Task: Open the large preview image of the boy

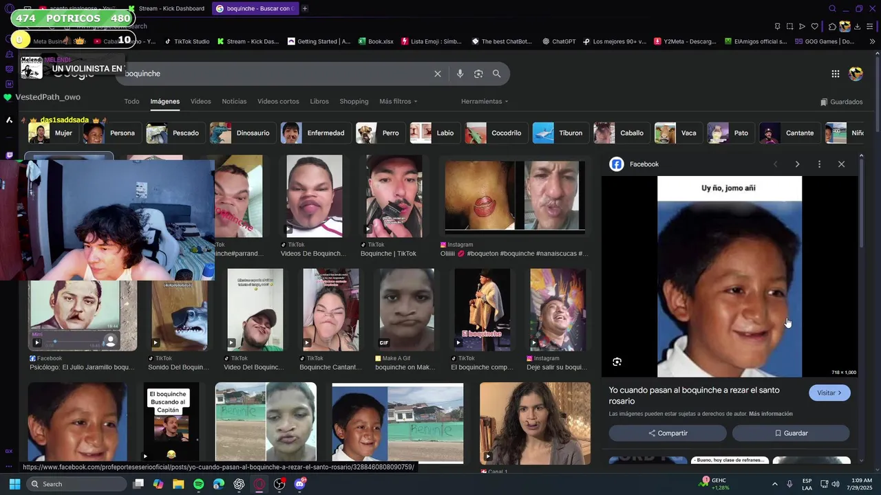Action: point(730,276)
